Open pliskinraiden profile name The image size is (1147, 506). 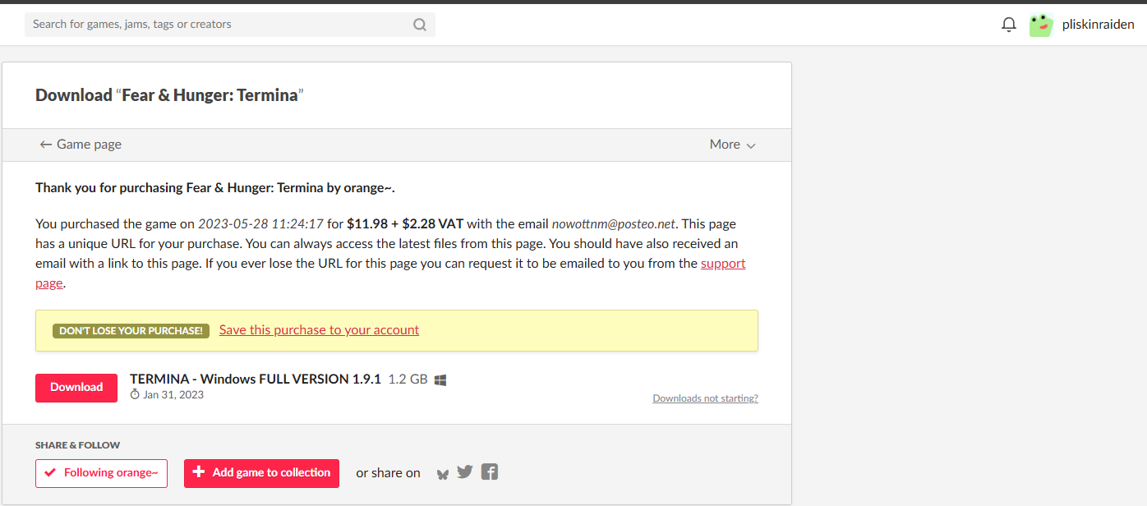(1099, 25)
